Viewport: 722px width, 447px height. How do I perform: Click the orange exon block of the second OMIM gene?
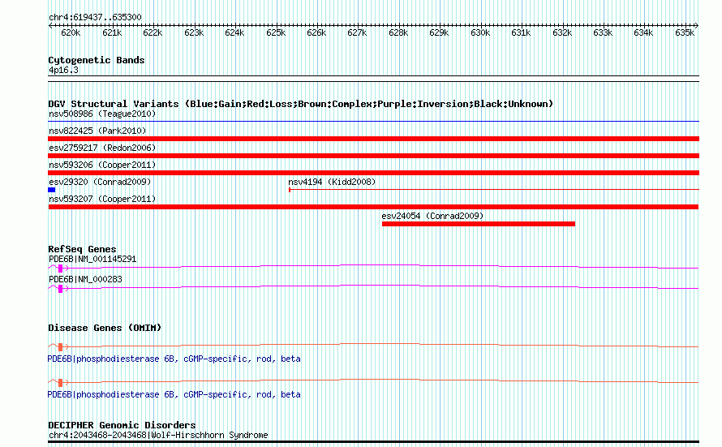click(60, 383)
